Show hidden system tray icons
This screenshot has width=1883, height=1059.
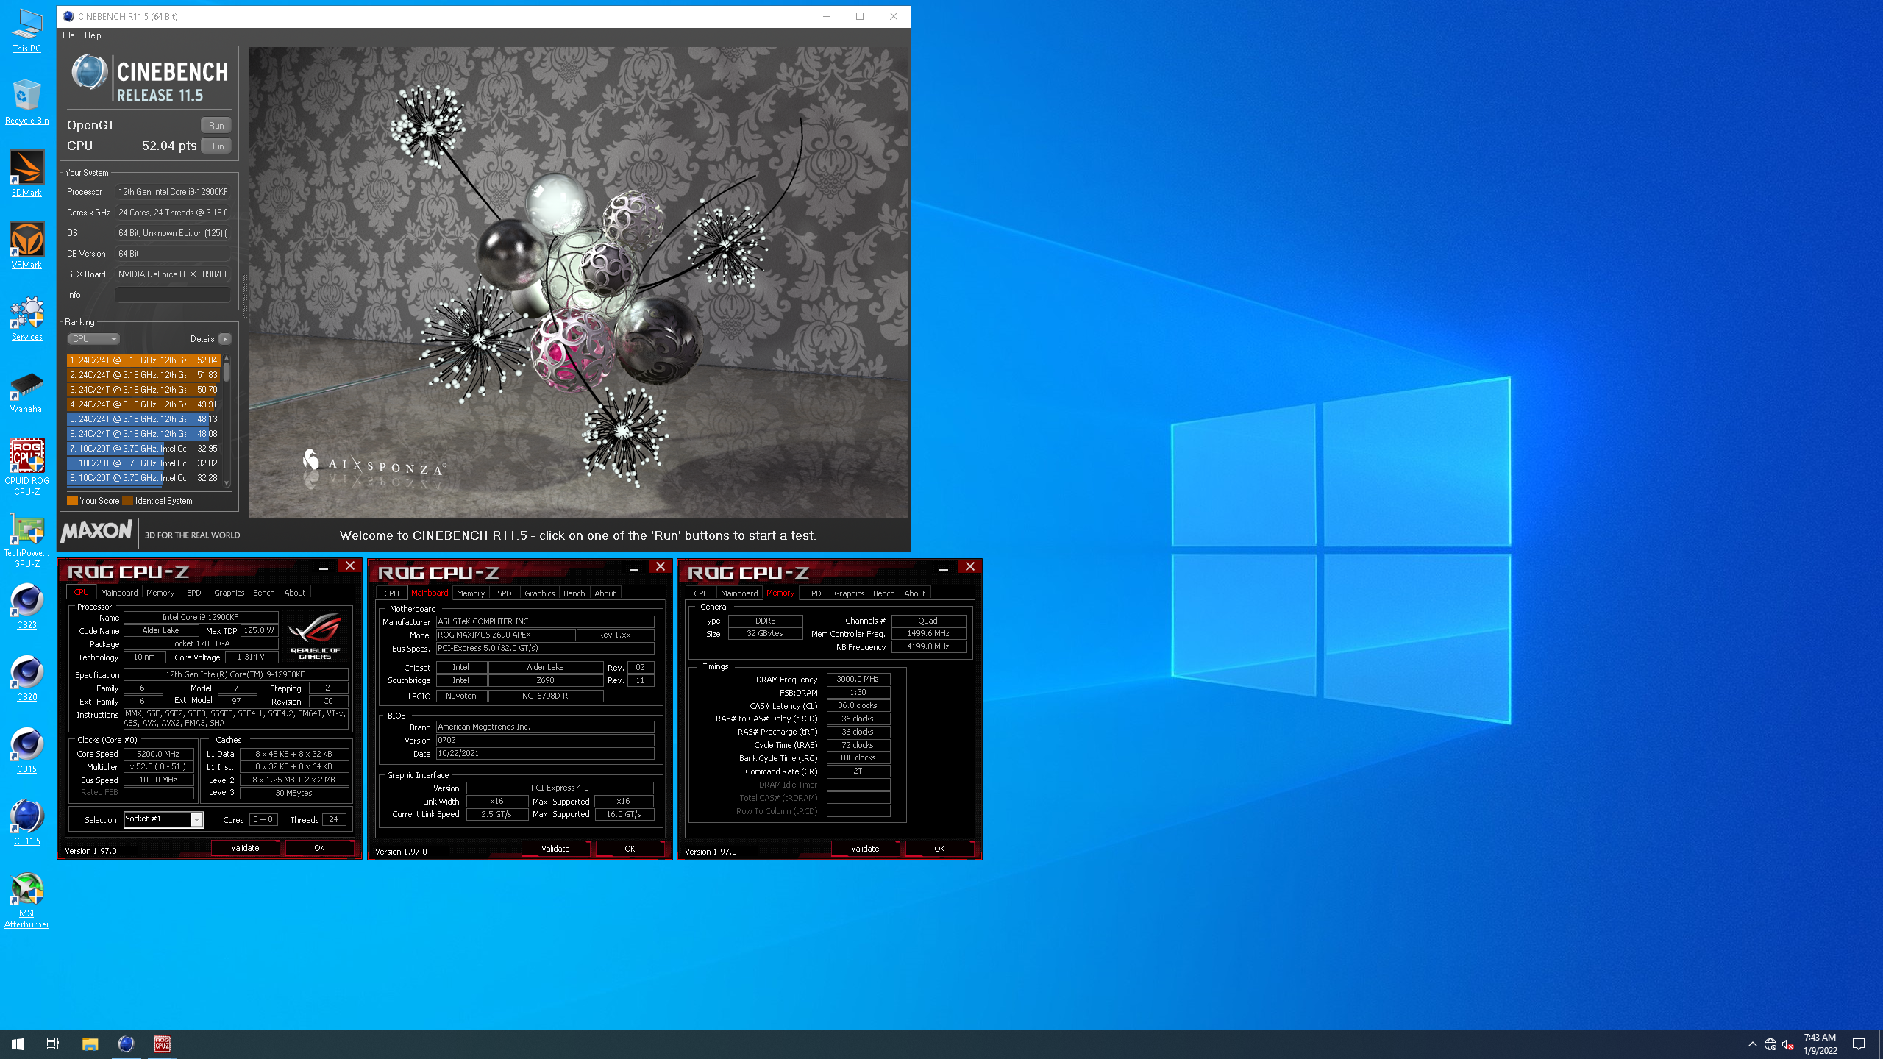(x=1753, y=1044)
